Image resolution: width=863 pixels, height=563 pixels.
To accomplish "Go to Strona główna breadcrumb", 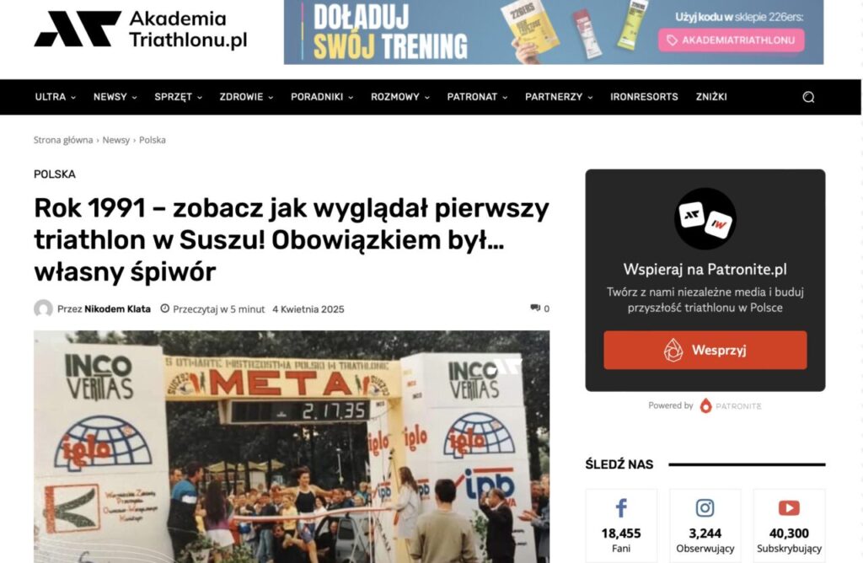I will (x=62, y=140).
